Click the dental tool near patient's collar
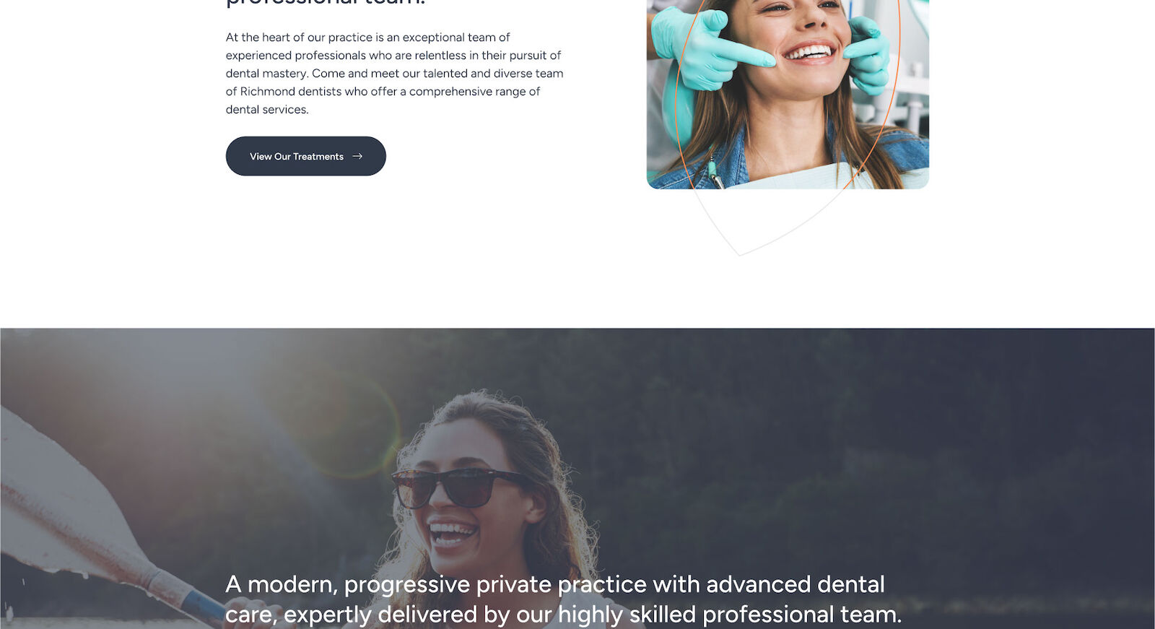This screenshot has height=629, width=1155. [x=713, y=170]
